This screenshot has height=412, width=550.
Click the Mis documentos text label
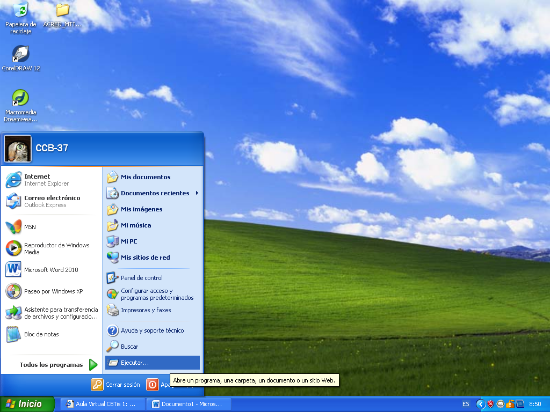point(146,177)
